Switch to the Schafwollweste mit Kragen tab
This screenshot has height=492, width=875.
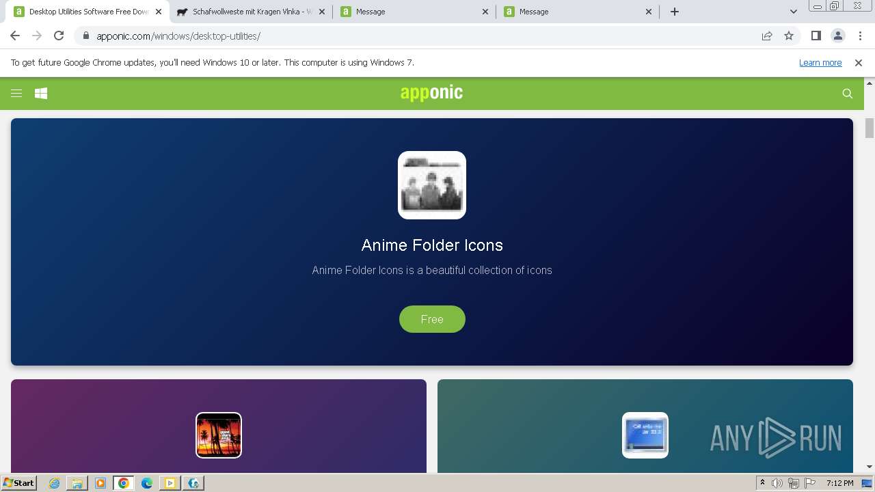[x=250, y=12]
